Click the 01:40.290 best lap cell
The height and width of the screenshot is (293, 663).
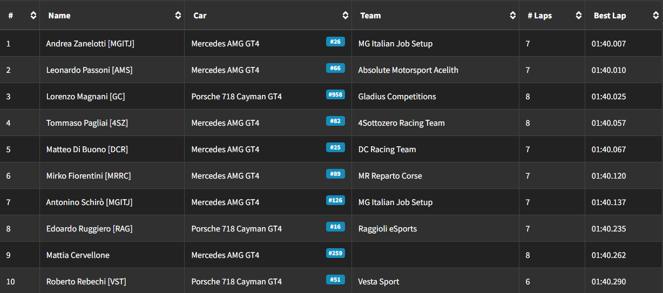(x=609, y=282)
